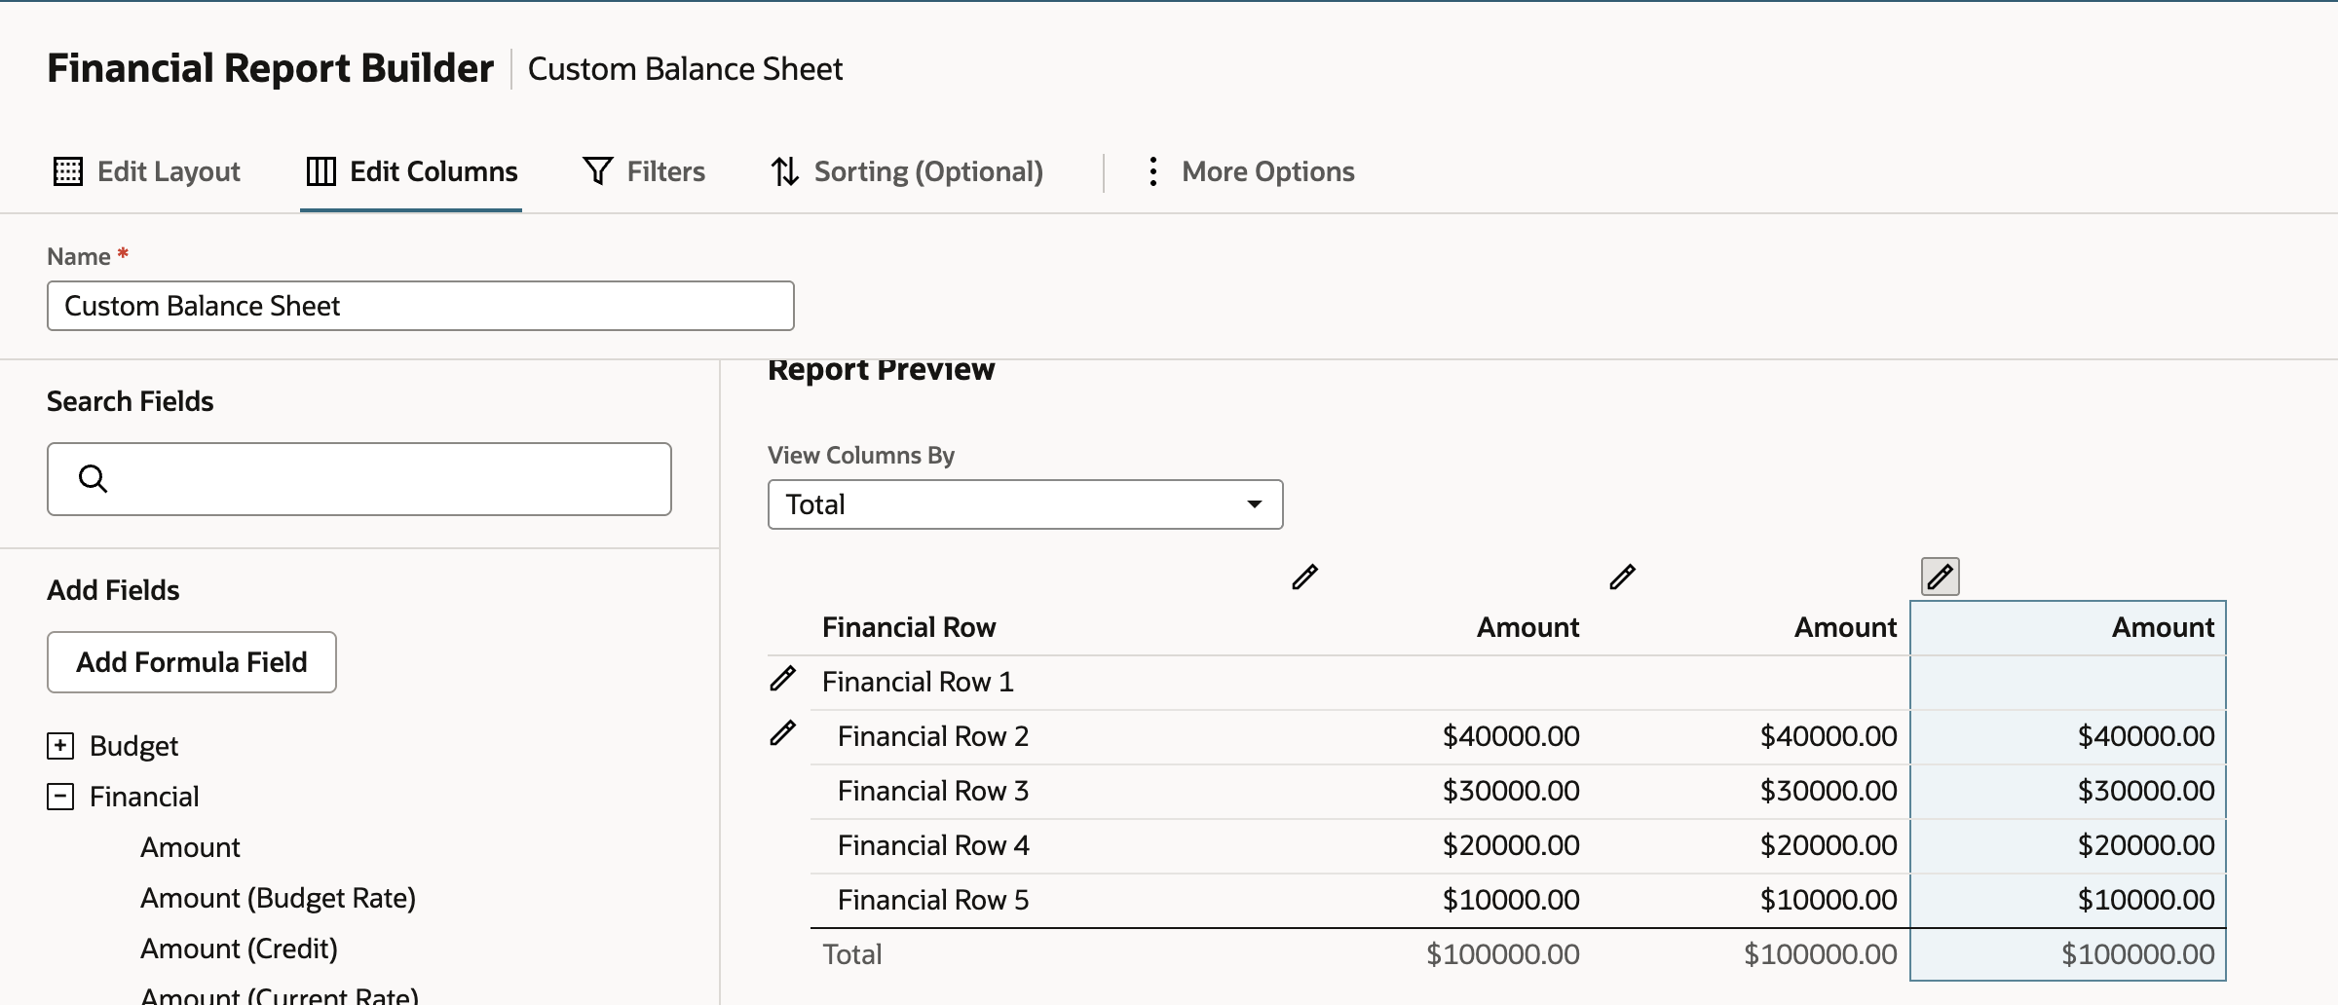Select the Budget category label
This screenshot has width=2338, height=1005.
pyautogui.click(x=133, y=746)
